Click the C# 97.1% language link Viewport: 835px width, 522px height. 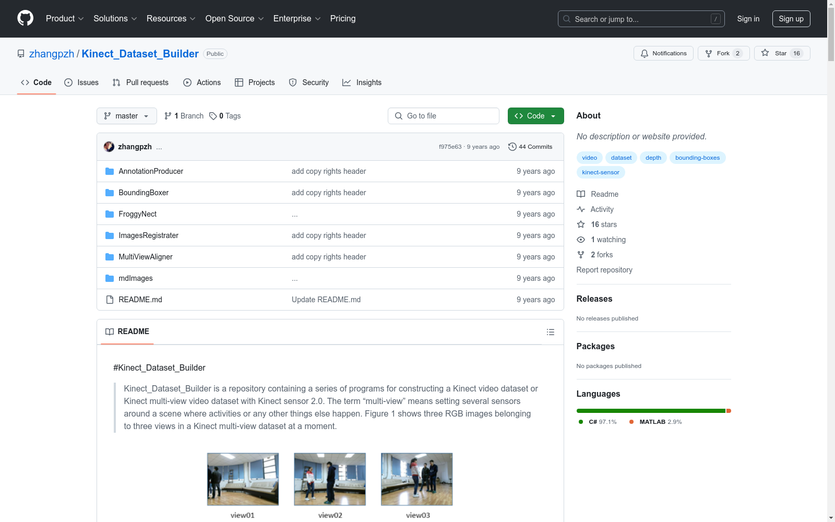click(598, 422)
